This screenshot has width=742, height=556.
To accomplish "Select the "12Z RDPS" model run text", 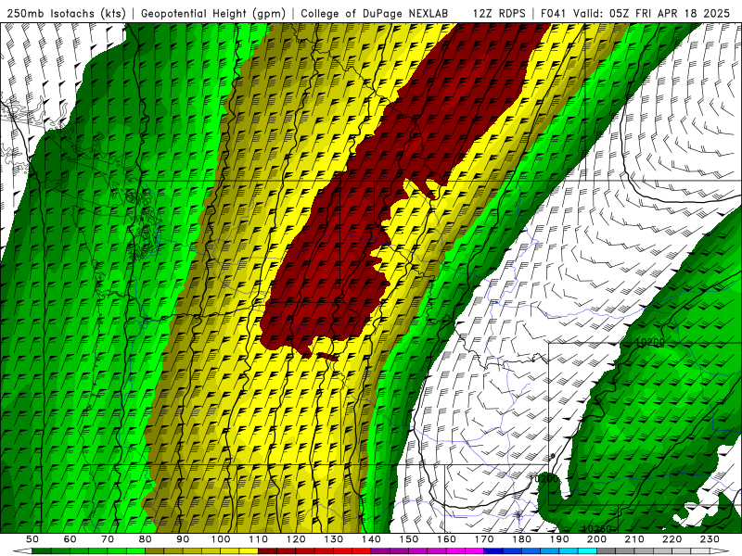I will tap(499, 13).
